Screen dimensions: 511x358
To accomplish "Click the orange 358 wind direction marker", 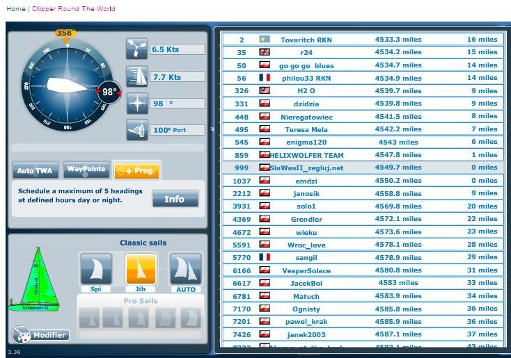I will point(64,33).
